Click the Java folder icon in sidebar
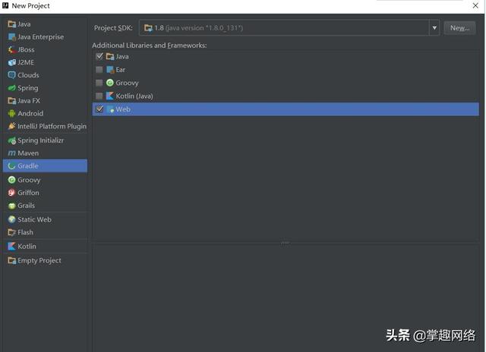This screenshot has width=486, height=352. 12,24
